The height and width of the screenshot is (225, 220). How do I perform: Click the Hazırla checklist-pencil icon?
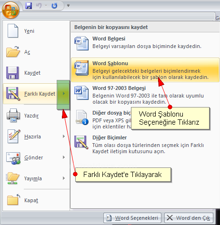pyautogui.click(x=14, y=136)
